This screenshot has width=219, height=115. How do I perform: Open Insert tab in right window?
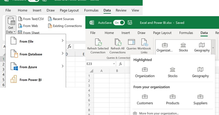point(126,33)
